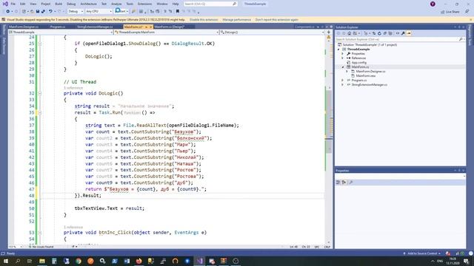Collapse btnInc_Click method at line 53

tap(39, 233)
